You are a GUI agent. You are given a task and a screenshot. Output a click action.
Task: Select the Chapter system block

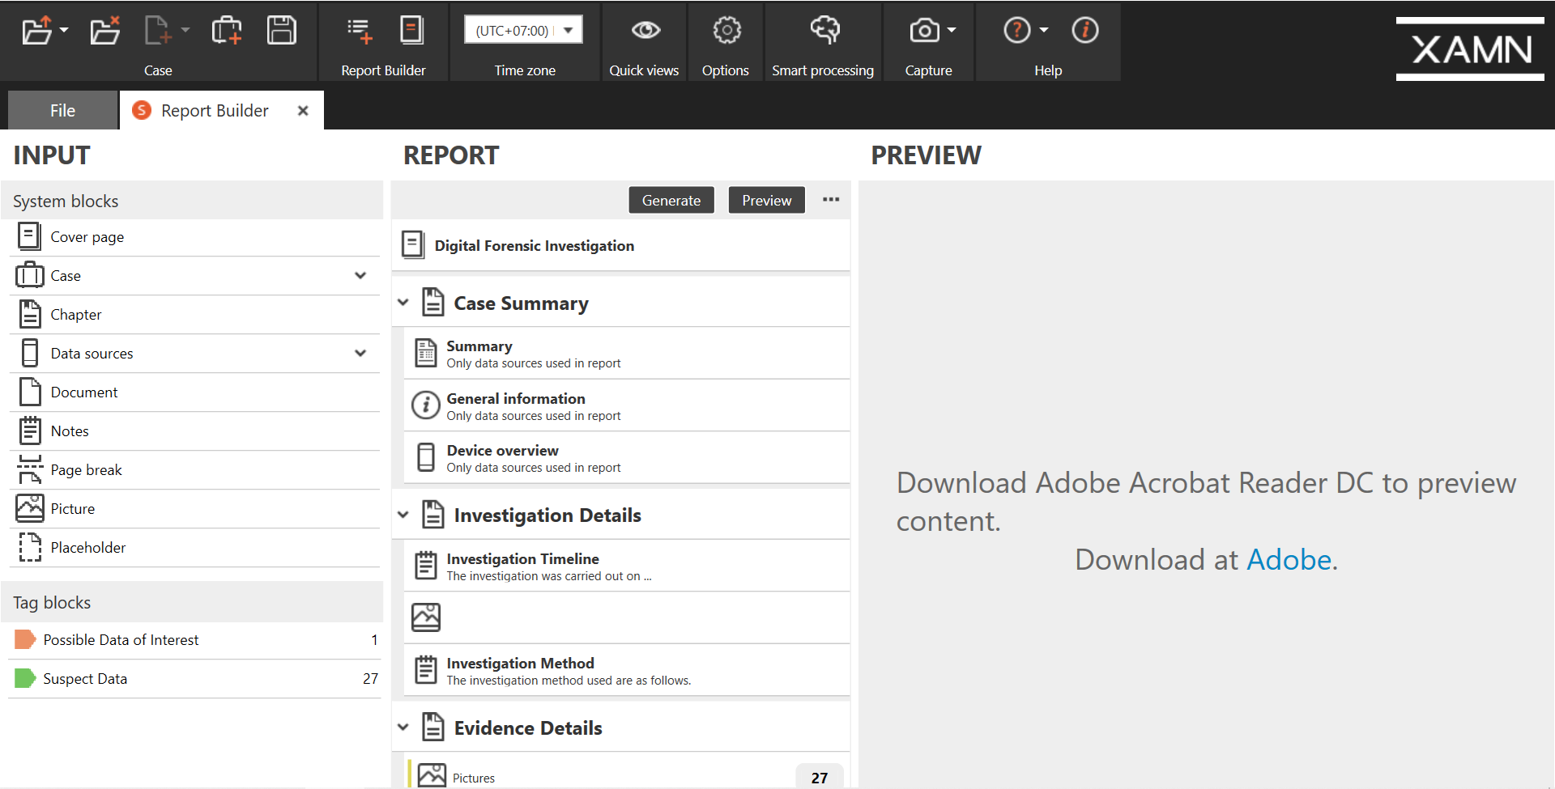point(195,315)
